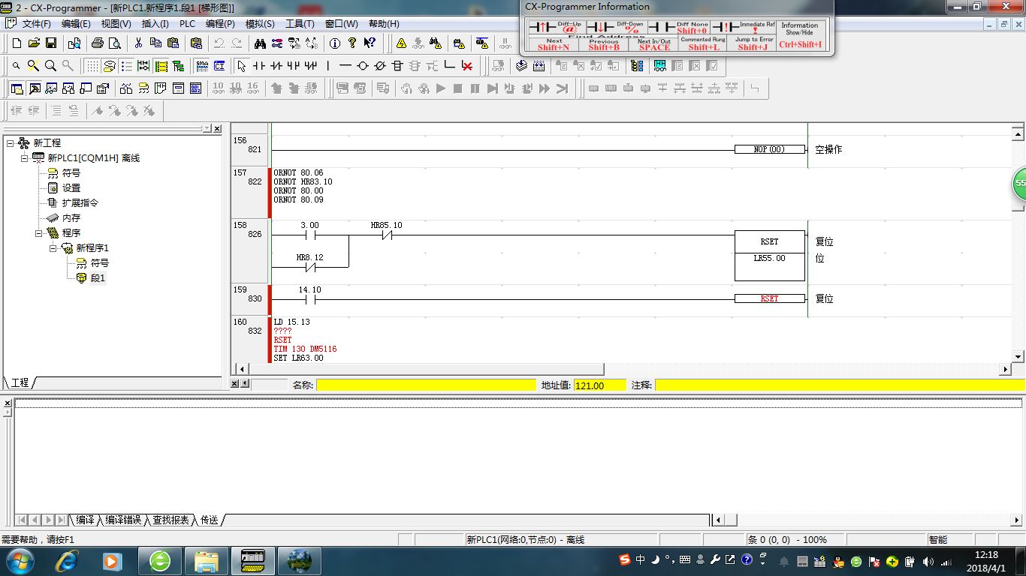Click Information Show/Hide in the info panel
This screenshot has height=576, width=1026.
800,35
